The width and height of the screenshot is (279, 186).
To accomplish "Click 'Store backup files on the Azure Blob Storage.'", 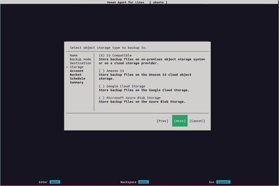I will [x=142, y=102].
